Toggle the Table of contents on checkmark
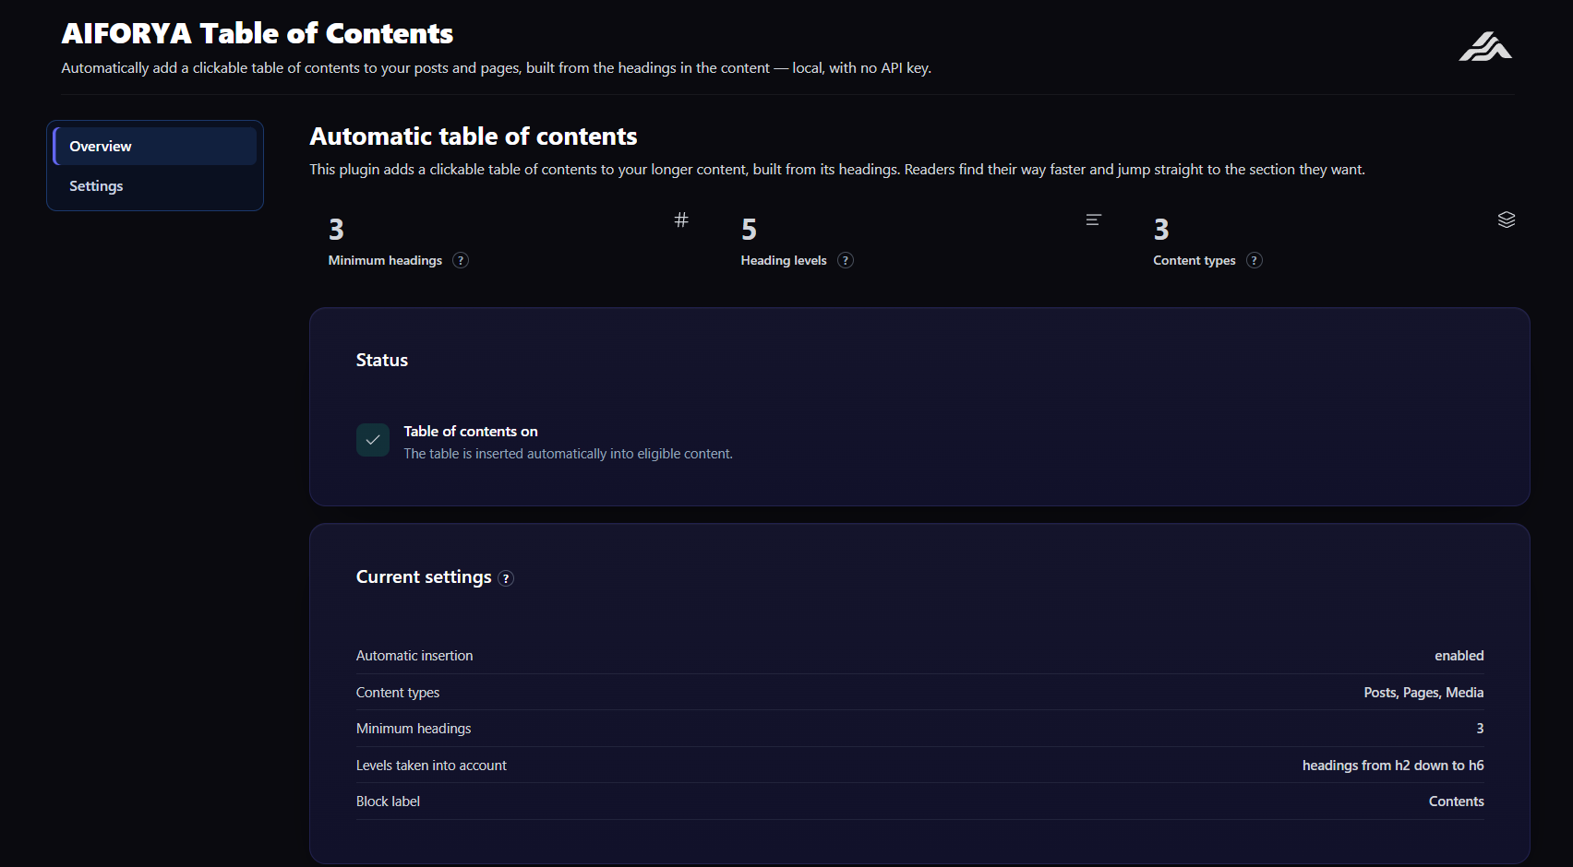The image size is (1573, 867). (373, 440)
